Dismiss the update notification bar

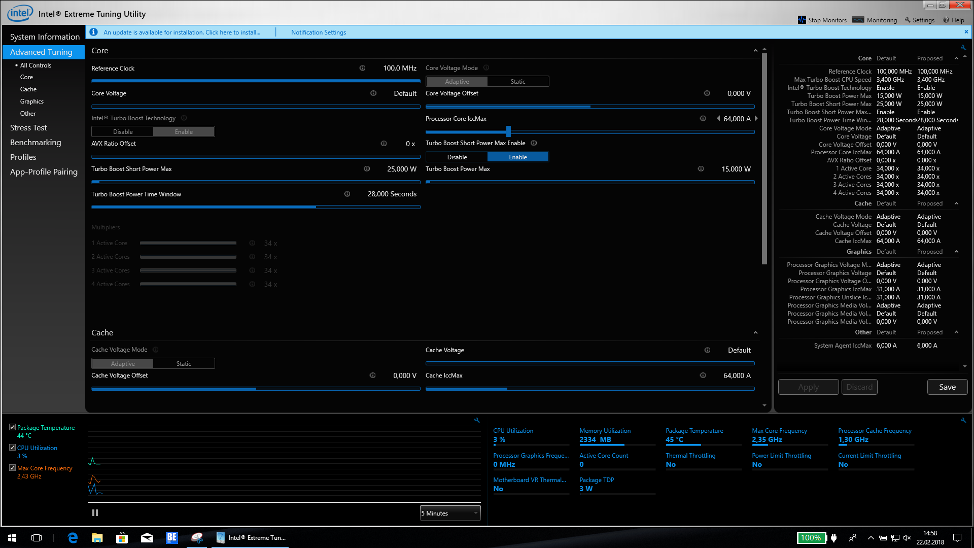click(x=966, y=31)
